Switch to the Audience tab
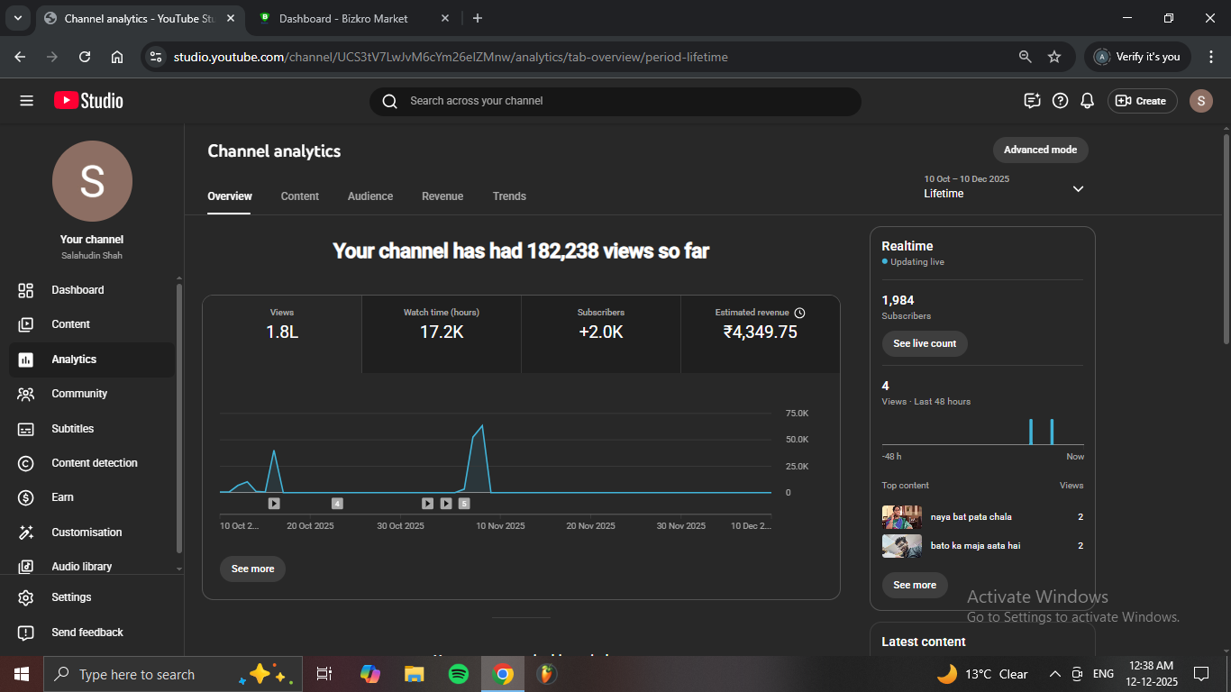This screenshot has width=1231, height=692. point(370,196)
